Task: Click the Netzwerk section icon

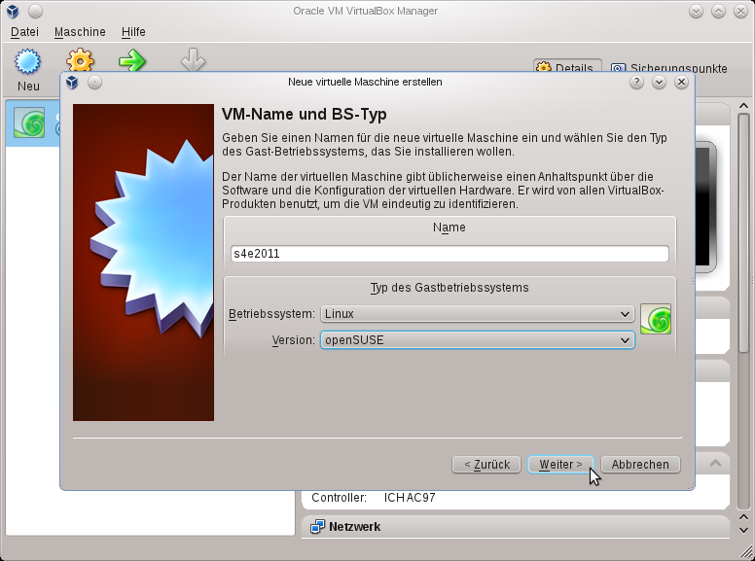Action: [317, 526]
